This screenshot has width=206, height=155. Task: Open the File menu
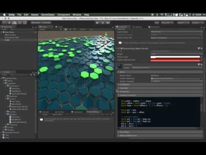[19, 15]
